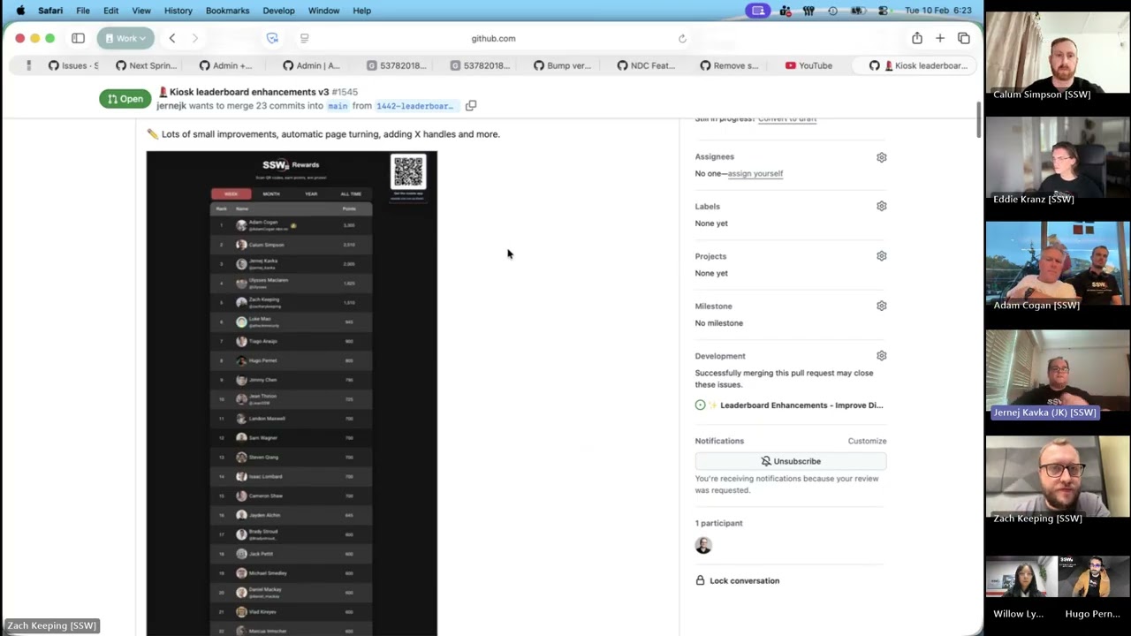Open the Milestone gear settings
This screenshot has width=1131, height=636.
click(x=881, y=307)
